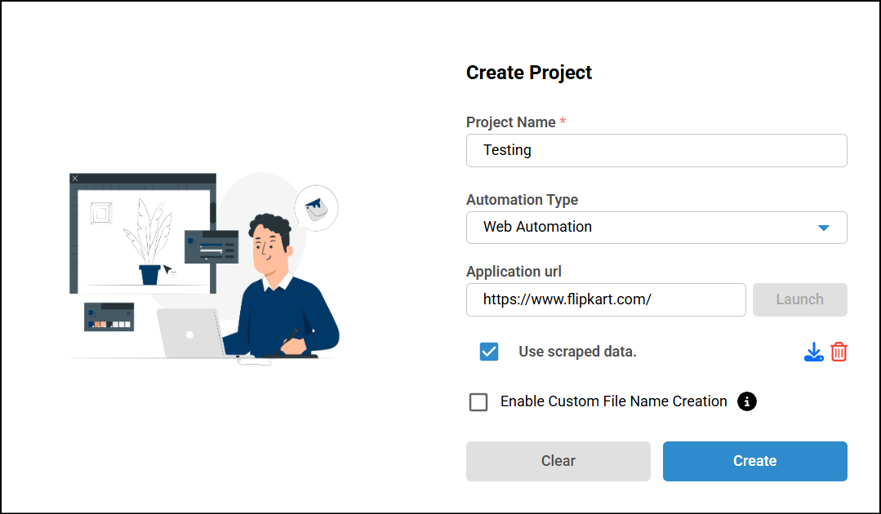Click the info icon beside Custom File Name
This screenshot has width=881, height=514.
pyautogui.click(x=746, y=401)
